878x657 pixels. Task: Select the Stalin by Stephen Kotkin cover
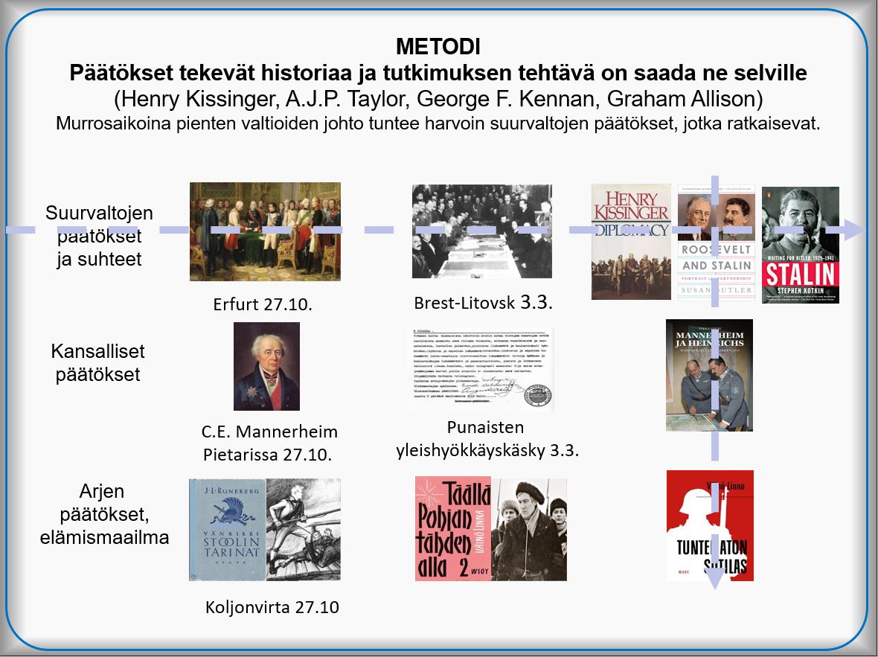tap(801, 245)
